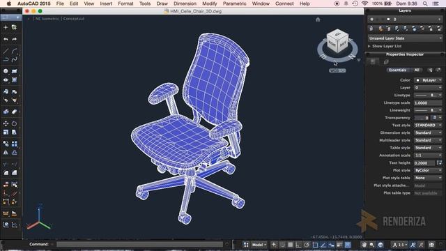Open the Dimension menu
The image size is (446, 251).
point(185,3)
